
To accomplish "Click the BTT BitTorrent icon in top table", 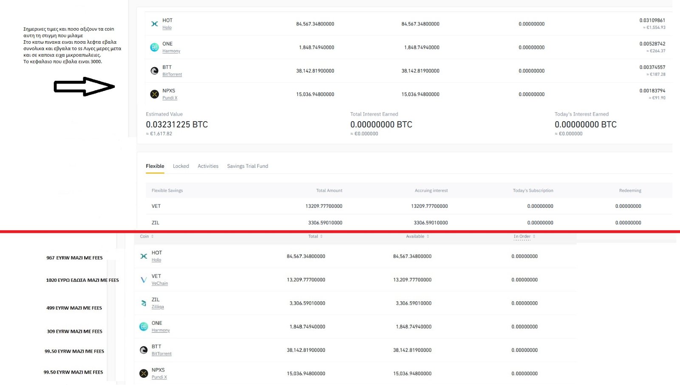I will [x=155, y=71].
